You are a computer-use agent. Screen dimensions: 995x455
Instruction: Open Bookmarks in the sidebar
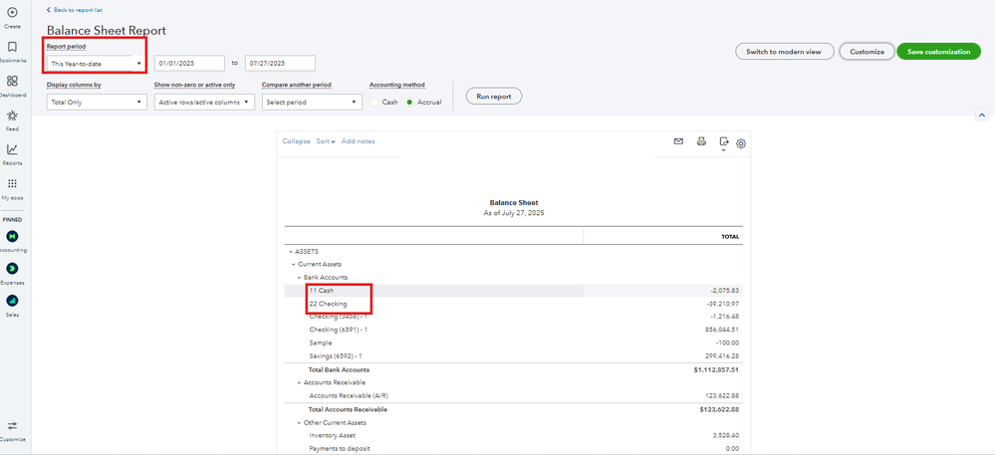(x=12, y=47)
